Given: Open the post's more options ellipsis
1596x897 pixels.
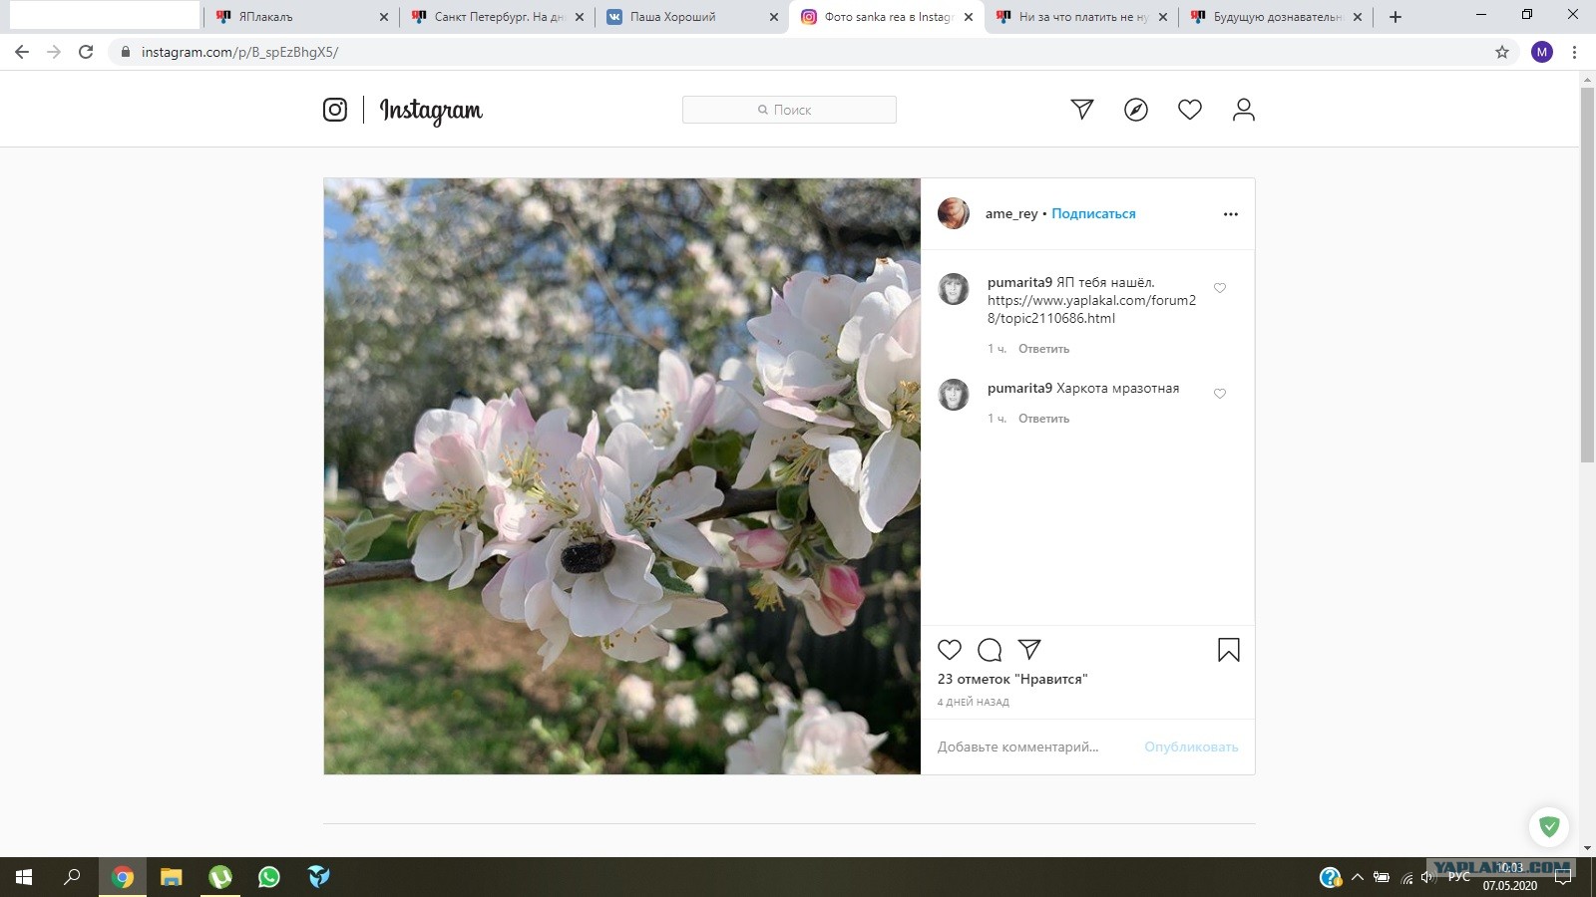Looking at the screenshot, I should [x=1231, y=214].
